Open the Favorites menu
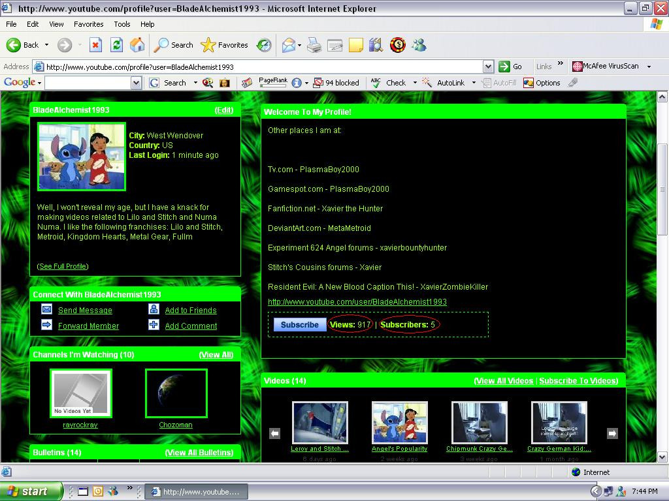The image size is (669, 501). coord(89,24)
